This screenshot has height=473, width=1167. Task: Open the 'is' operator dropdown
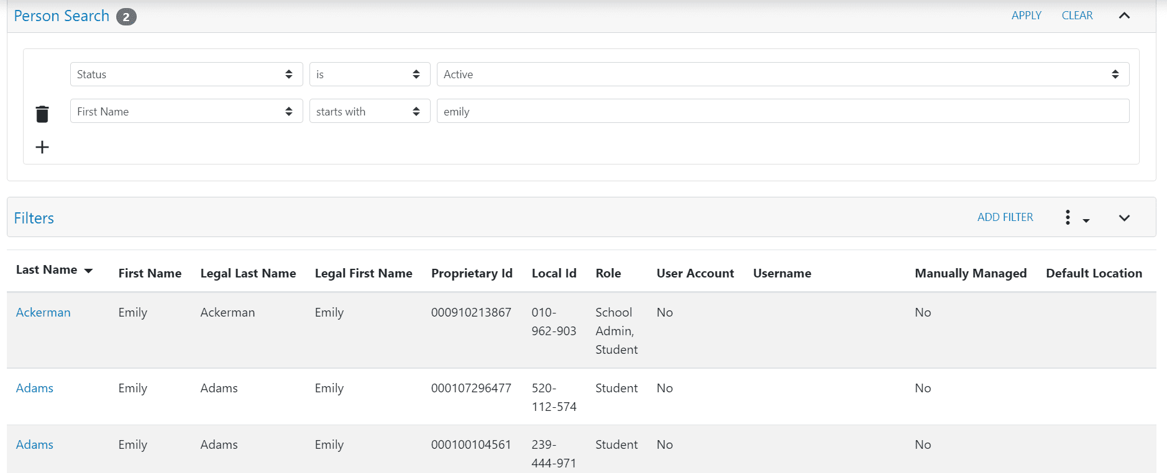pos(370,74)
